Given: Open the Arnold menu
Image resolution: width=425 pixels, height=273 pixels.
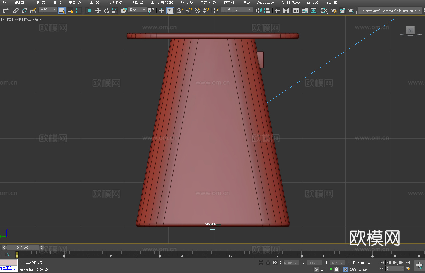Looking at the screenshot, I should pyautogui.click(x=312, y=2).
